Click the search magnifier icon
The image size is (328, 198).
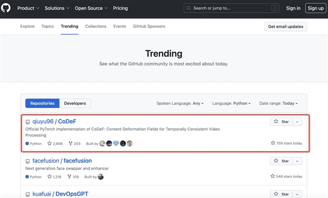[x=189, y=8]
